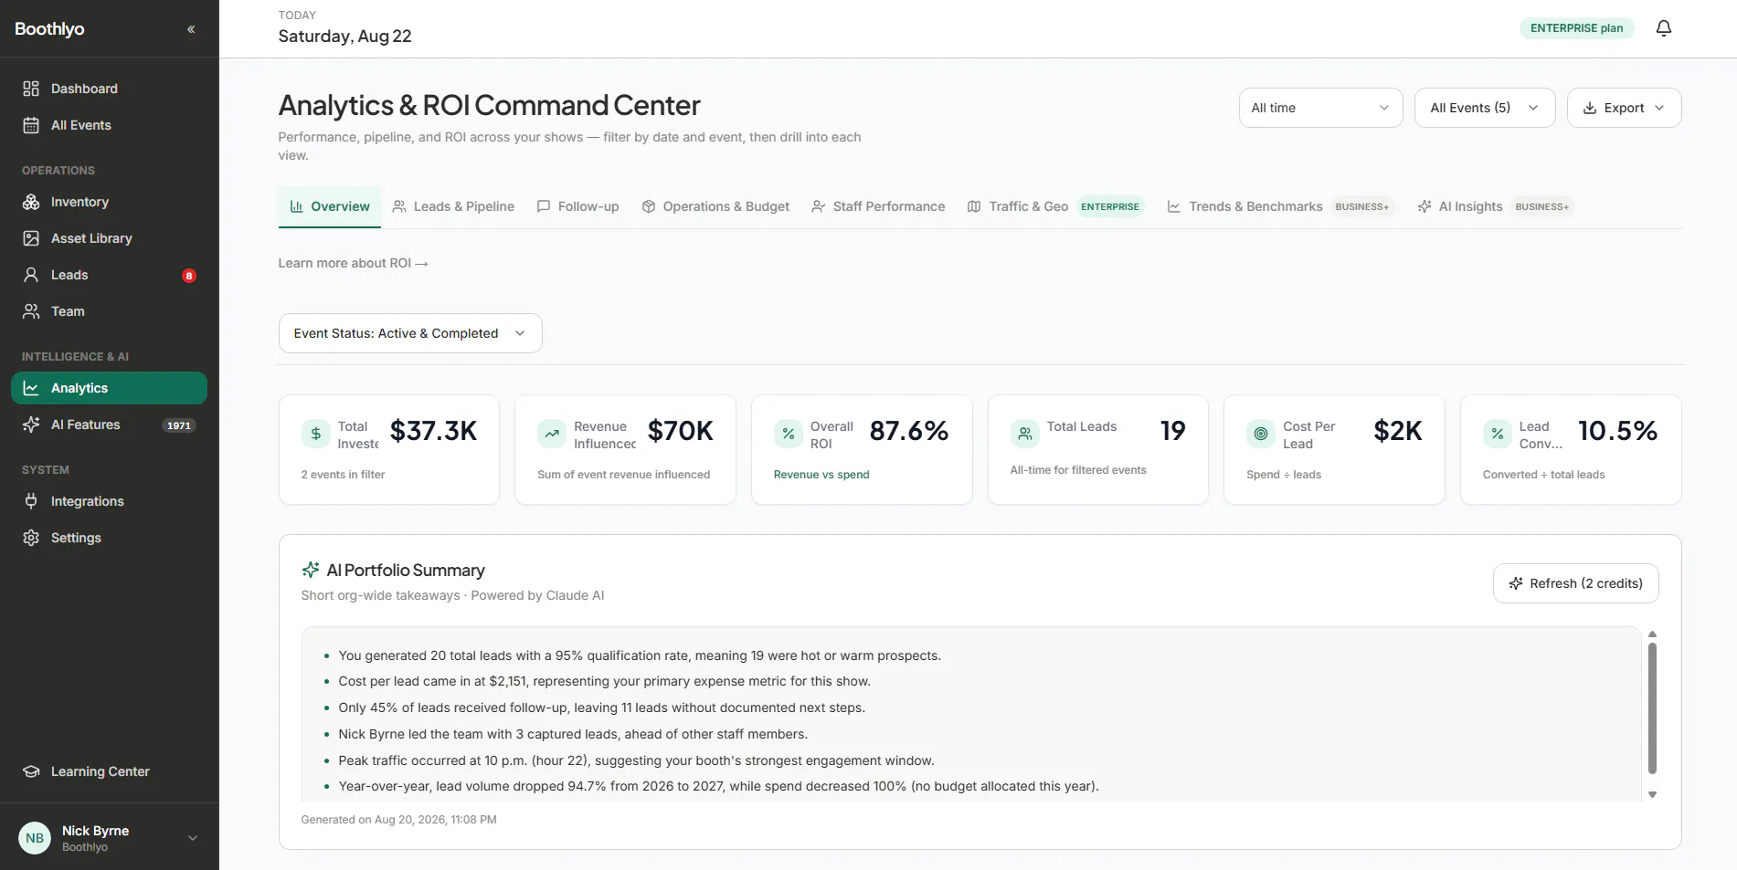Viewport: 1737px width, 870px height.
Task: Open Integrations in sidebar
Action: tap(109, 501)
